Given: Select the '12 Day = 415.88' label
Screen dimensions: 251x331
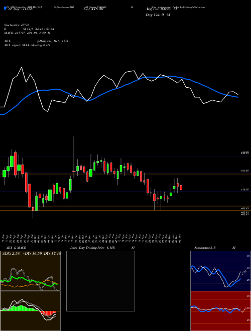Looking at the screenshot, I should pos(20,9).
